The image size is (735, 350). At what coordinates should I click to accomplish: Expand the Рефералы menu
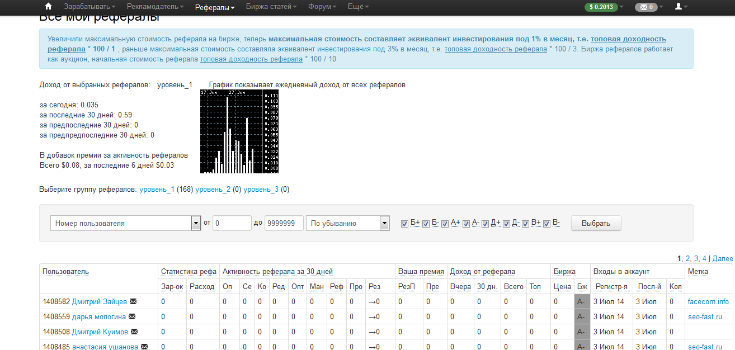[x=215, y=7]
